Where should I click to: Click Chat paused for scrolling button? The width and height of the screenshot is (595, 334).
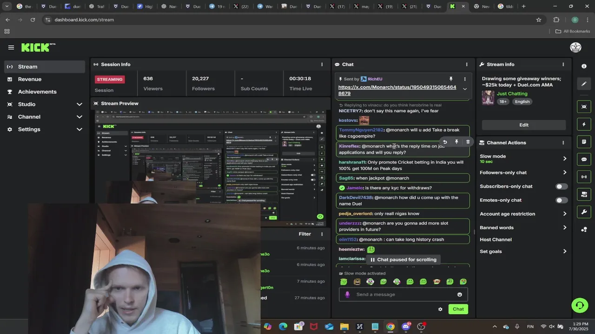[403, 260]
